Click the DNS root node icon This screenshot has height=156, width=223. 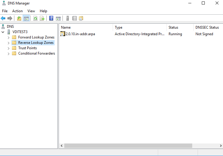point(3,27)
